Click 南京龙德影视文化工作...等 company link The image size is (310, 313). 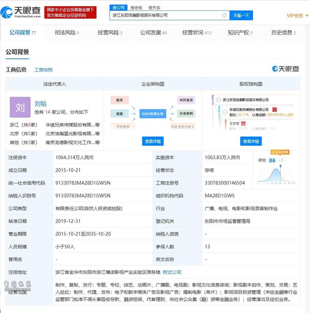tap(73, 143)
